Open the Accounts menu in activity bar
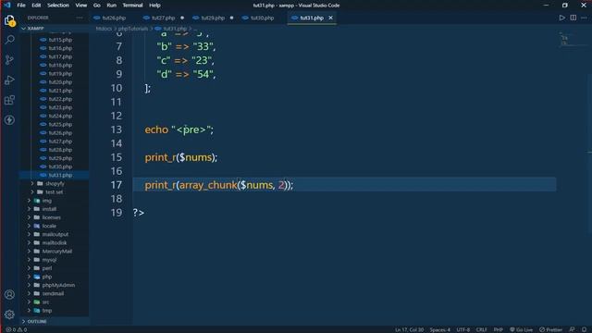 point(10,294)
